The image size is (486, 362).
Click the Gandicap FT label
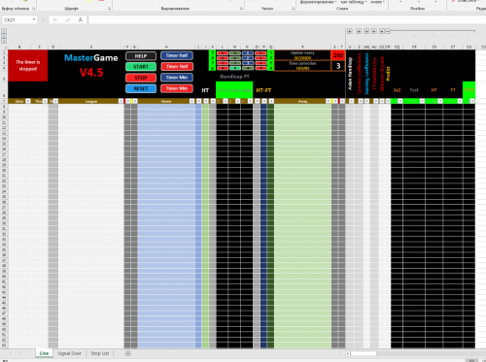pos(234,77)
